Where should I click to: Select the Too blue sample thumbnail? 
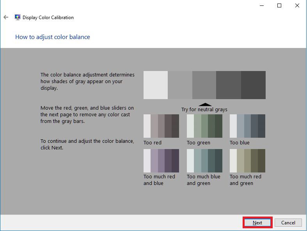click(x=247, y=126)
